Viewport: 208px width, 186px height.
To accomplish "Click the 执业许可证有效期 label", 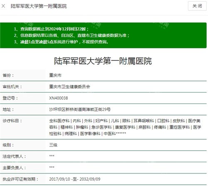I will tap(20, 179).
